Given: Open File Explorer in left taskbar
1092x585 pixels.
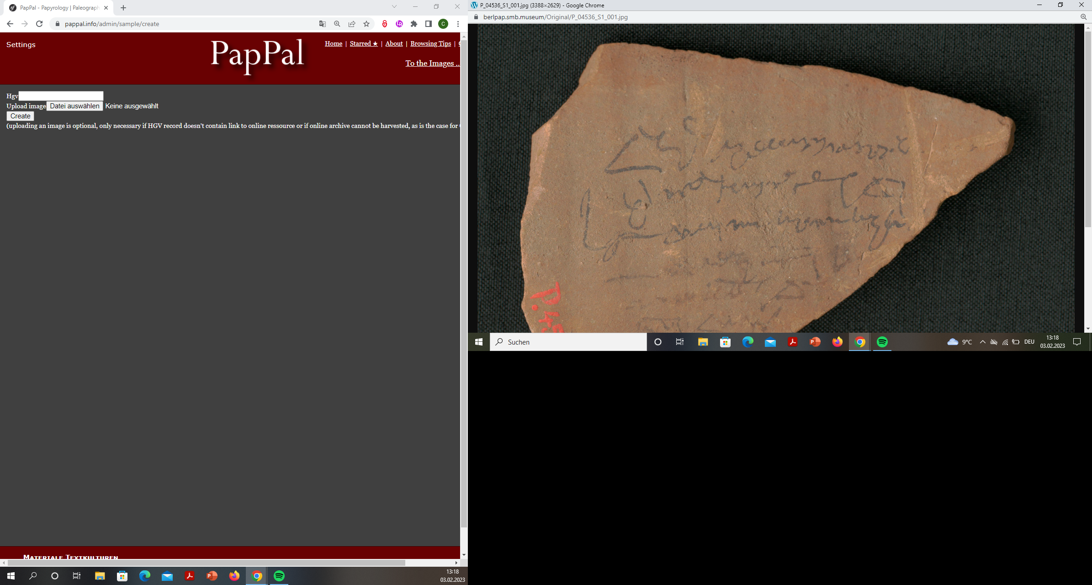Looking at the screenshot, I should (100, 576).
